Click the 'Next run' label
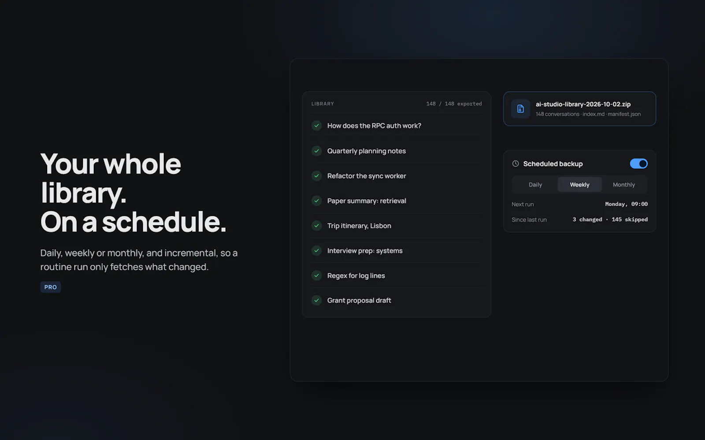The image size is (705, 440). [523, 204]
